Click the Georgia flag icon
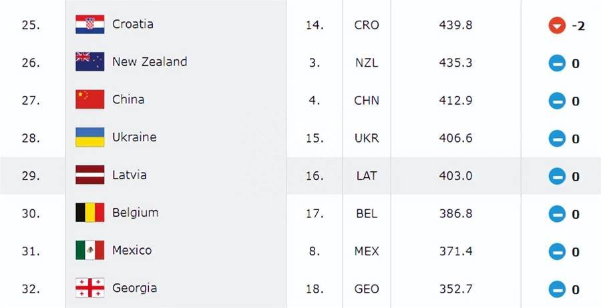601x308 pixels. [x=89, y=288]
